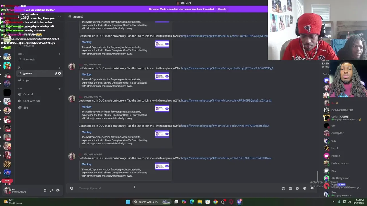Open the gift icon in message bar

pos(283,188)
